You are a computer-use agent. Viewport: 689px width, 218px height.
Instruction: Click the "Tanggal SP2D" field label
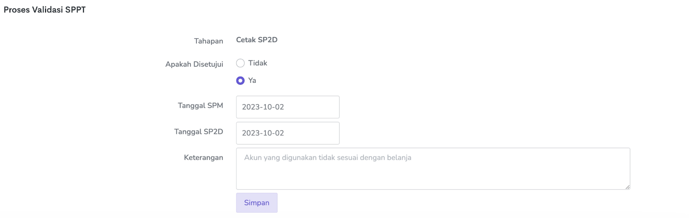199,132
